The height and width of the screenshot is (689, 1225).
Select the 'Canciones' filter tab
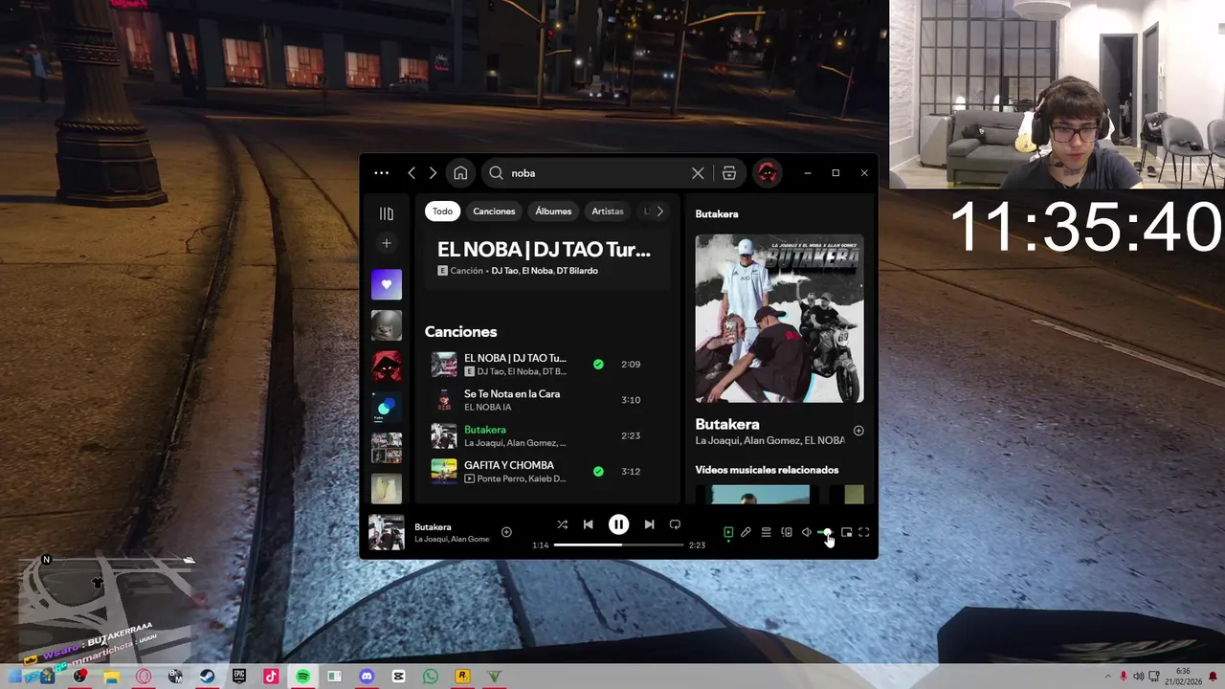tap(494, 211)
